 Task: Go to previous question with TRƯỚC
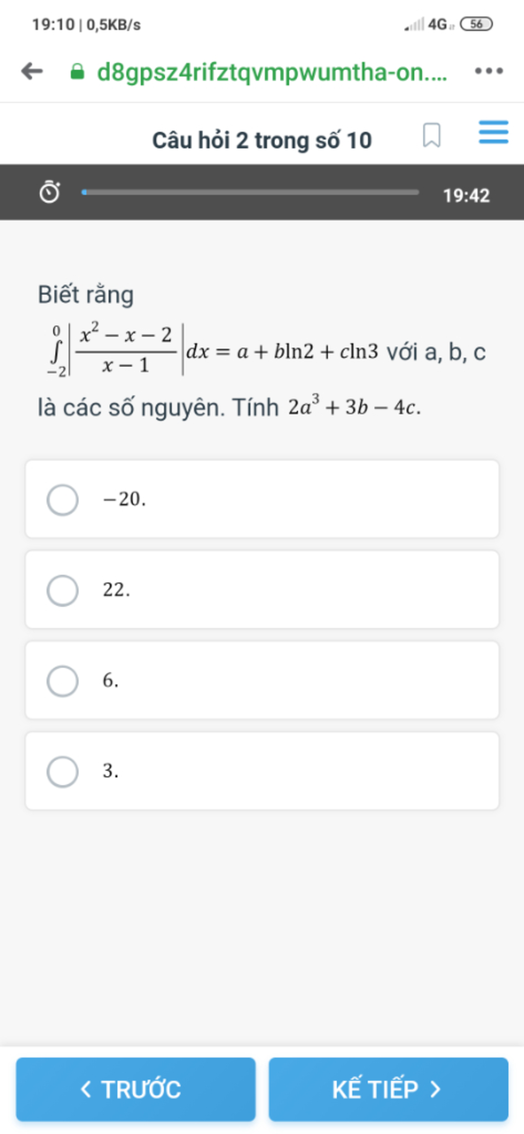[x=136, y=1089]
